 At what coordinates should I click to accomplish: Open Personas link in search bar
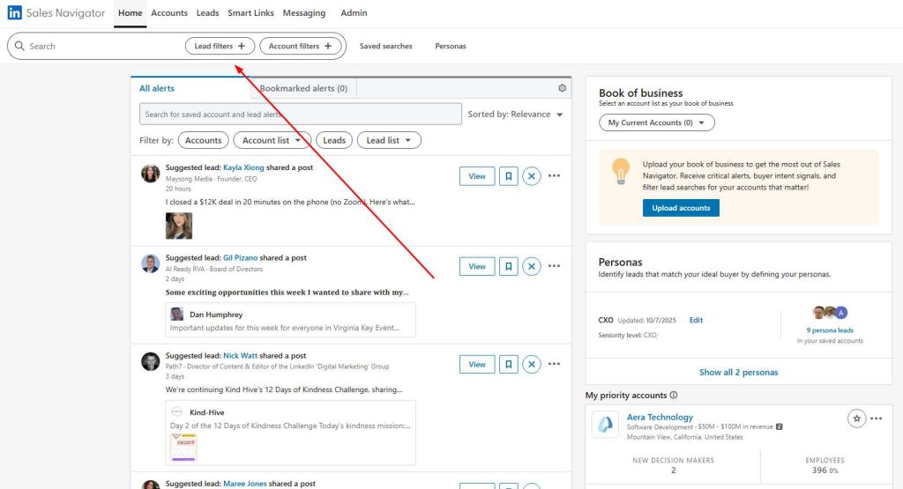click(451, 46)
